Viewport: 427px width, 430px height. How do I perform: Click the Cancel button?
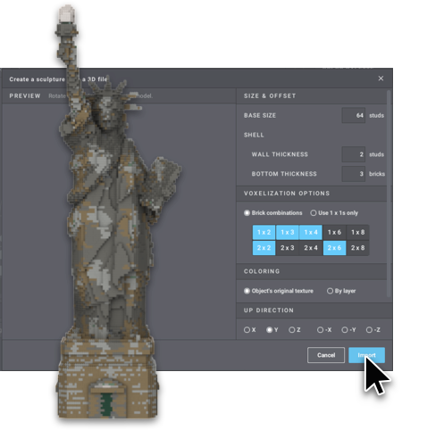pyautogui.click(x=326, y=355)
